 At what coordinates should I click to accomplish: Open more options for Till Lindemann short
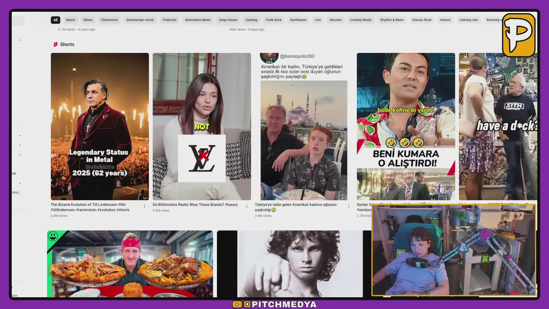145,206
